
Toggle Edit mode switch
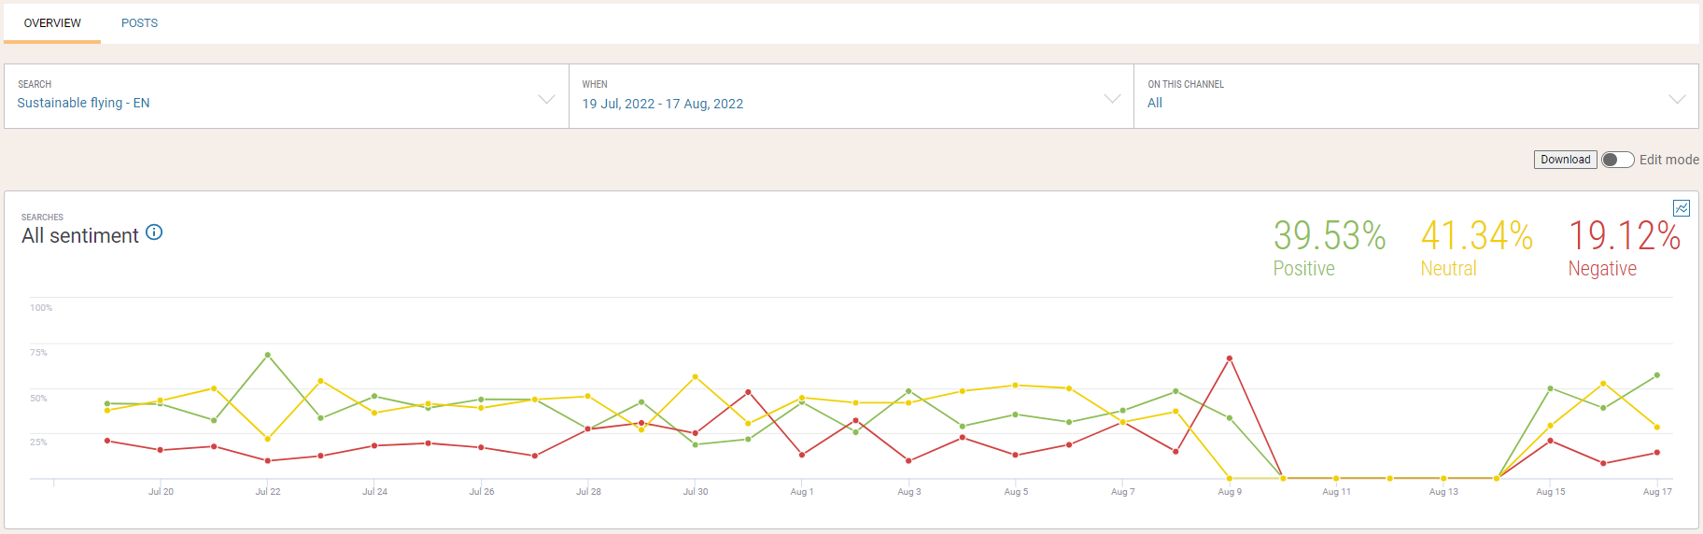1617,160
